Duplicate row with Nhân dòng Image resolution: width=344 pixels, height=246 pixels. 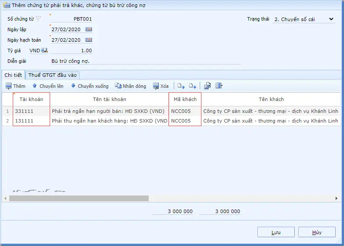click(130, 86)
